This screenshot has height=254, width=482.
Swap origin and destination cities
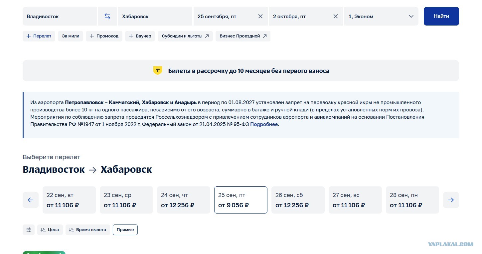coord(107,16)
